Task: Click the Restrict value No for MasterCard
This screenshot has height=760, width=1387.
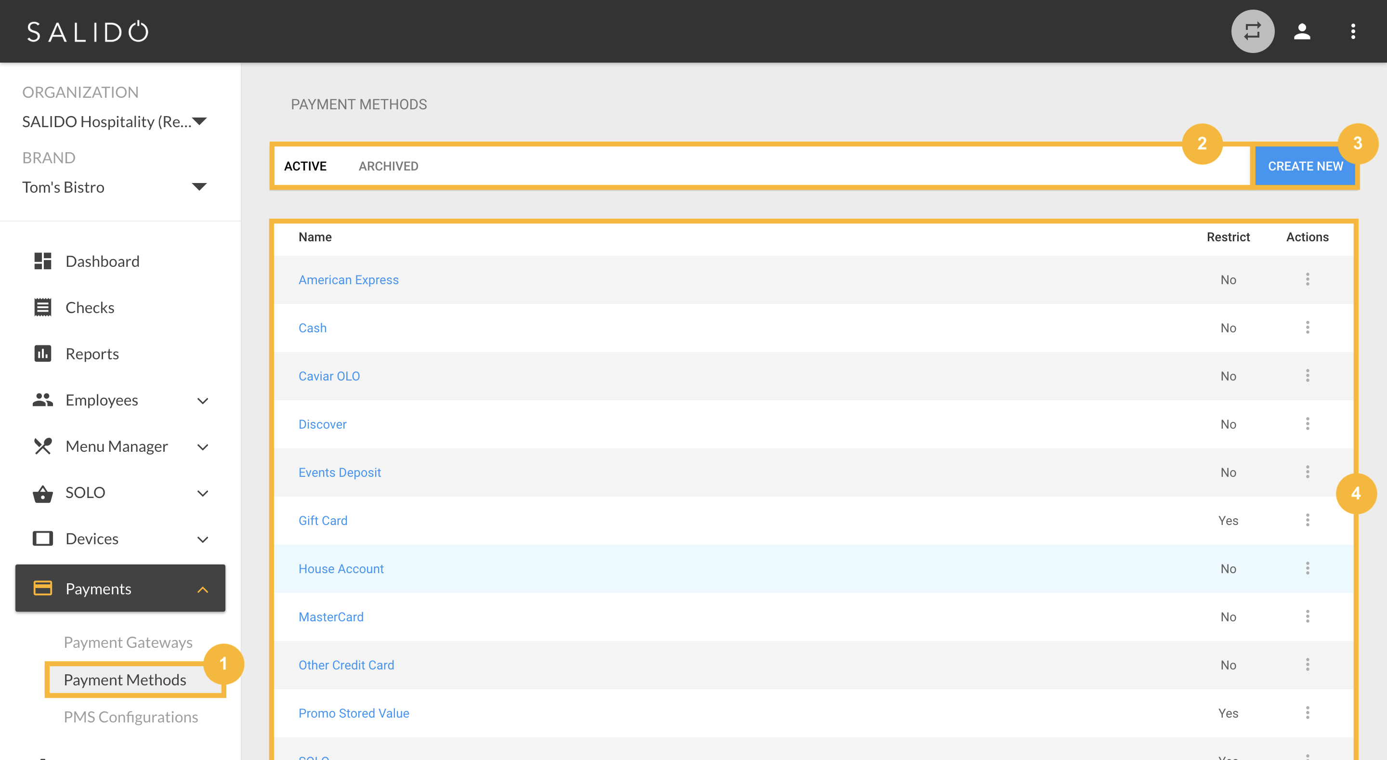Action: [1228, 617]
